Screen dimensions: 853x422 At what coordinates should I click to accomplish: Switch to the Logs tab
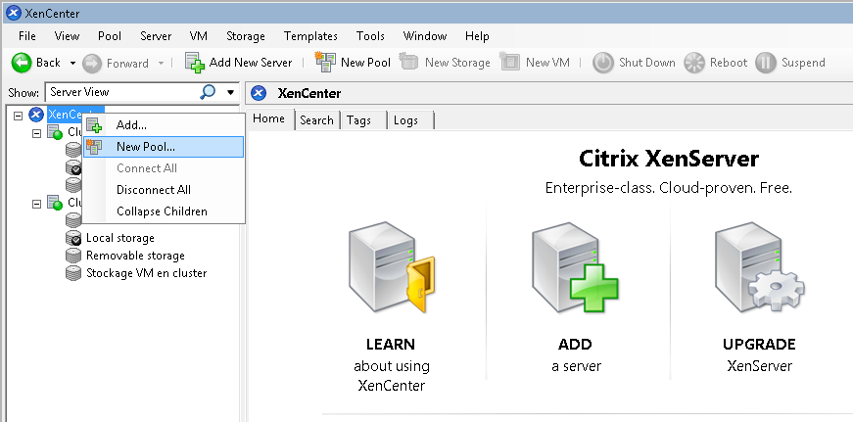tap(405, 119)
